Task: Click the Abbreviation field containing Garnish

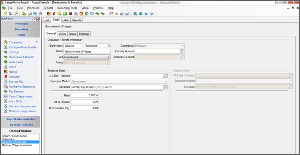Action: 73,46
